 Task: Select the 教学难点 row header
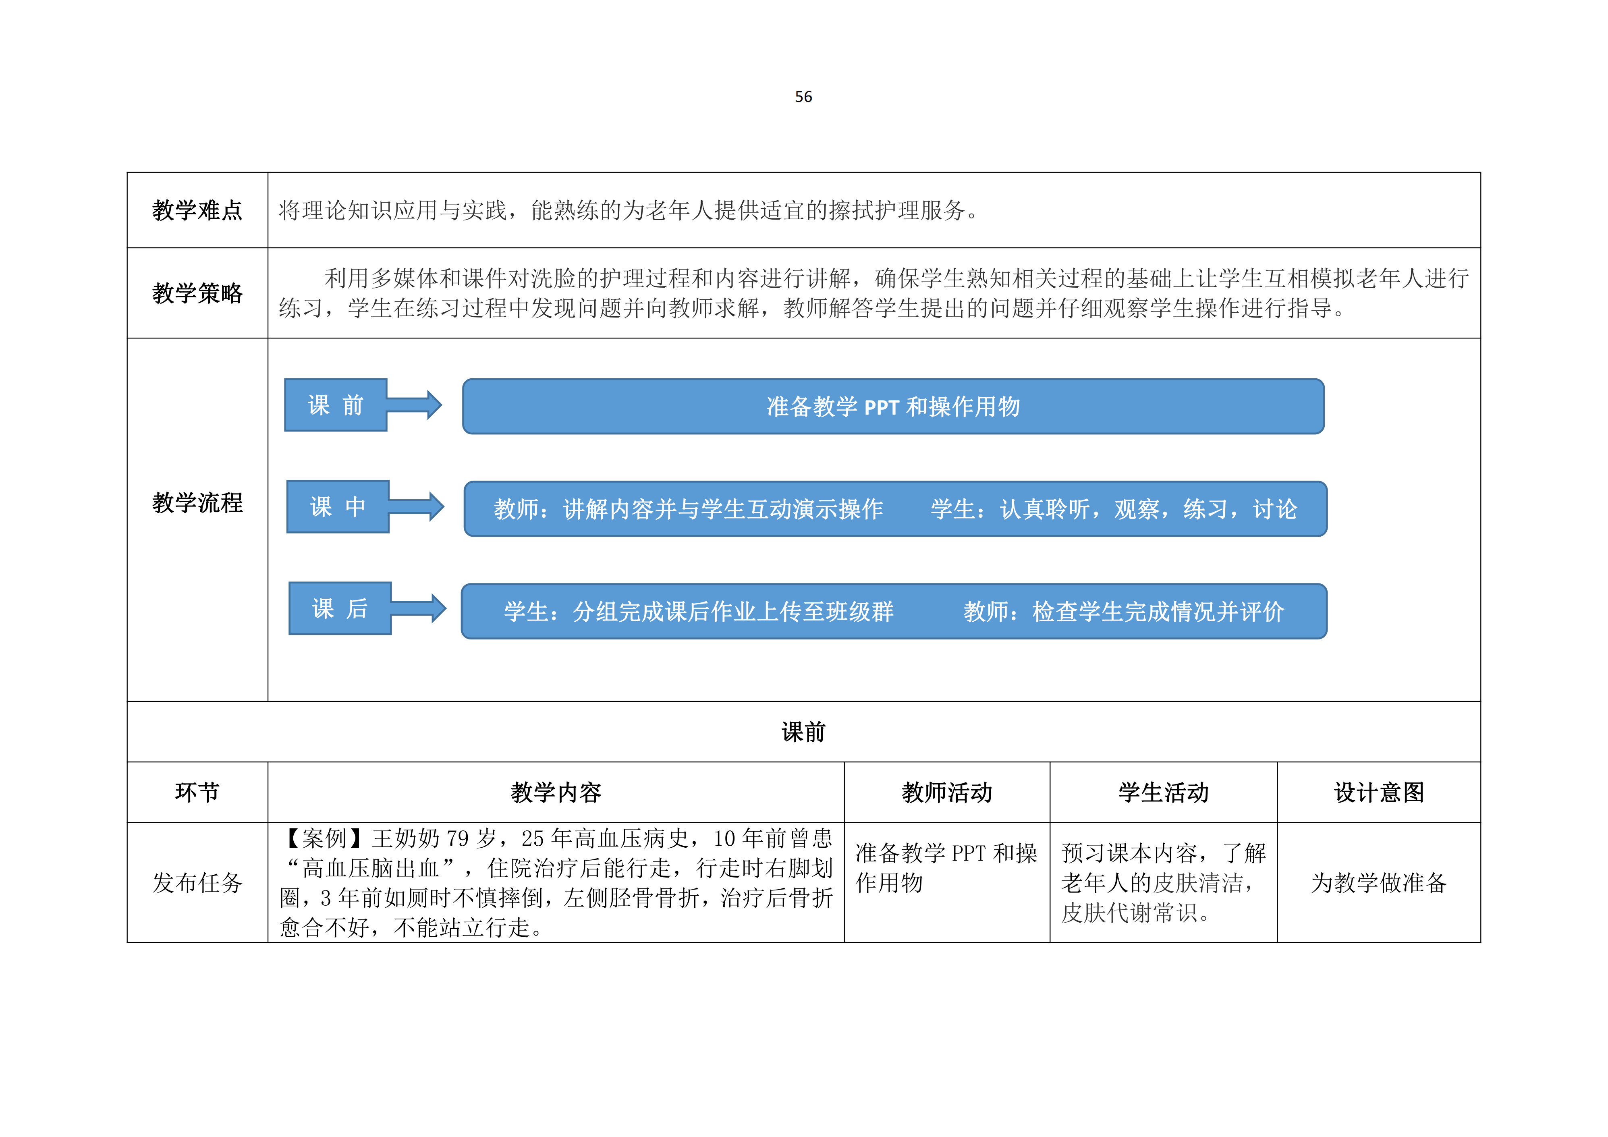point(197,210)
